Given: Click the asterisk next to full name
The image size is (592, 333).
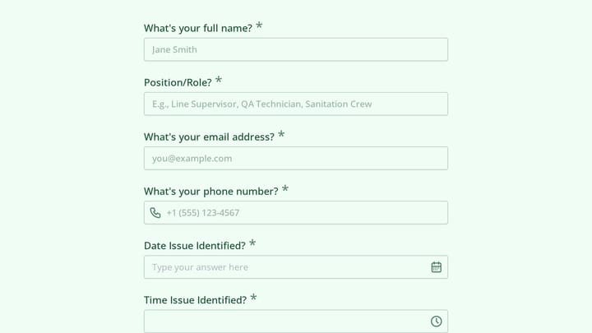Looking at the screenshot, I should point(259,25).
